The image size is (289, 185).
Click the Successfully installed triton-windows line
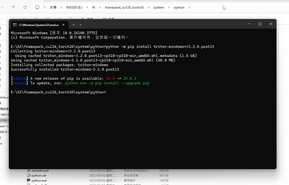tap(65, 69)
